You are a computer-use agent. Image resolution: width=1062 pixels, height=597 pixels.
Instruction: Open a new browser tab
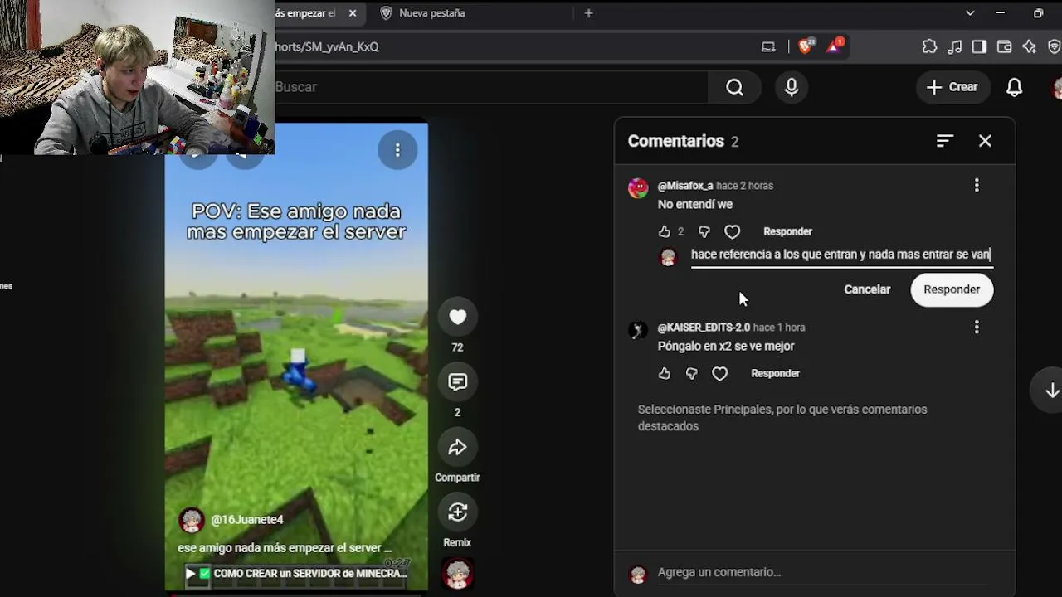click(588, 13)
